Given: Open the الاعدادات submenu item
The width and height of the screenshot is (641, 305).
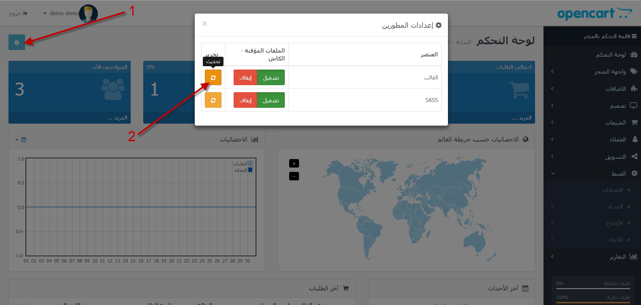Looking at the screenshot, I should coord(593,190).
